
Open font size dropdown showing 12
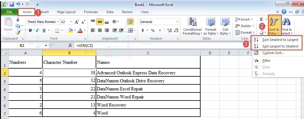[x=71, y=22]
